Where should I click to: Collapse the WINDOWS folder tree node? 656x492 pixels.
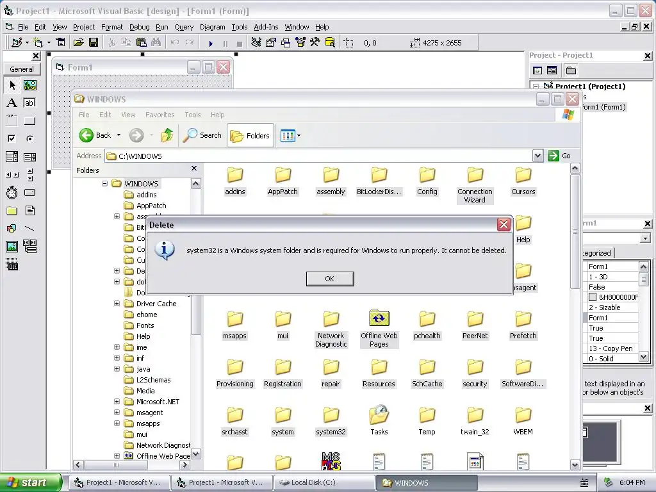click(x=104, y=184)
